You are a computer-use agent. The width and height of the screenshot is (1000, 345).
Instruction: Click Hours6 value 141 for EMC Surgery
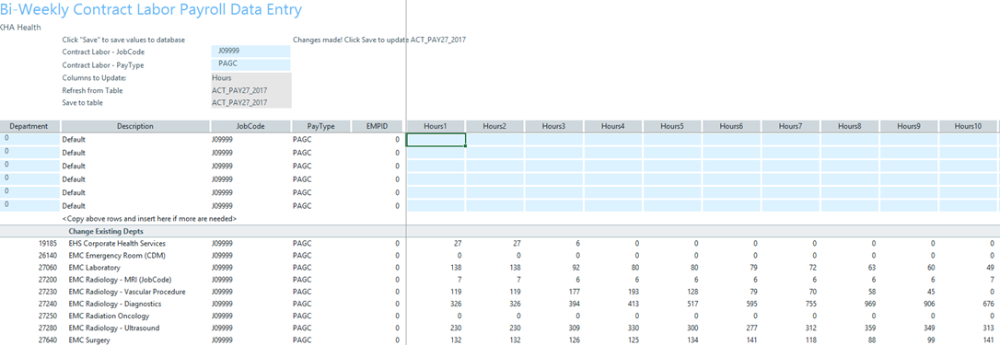(751, 340)
